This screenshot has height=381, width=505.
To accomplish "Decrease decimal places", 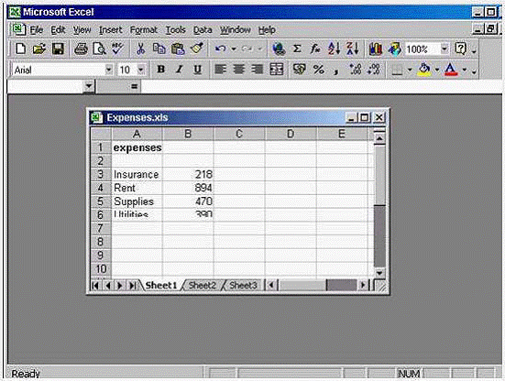I will pos(374,70).
